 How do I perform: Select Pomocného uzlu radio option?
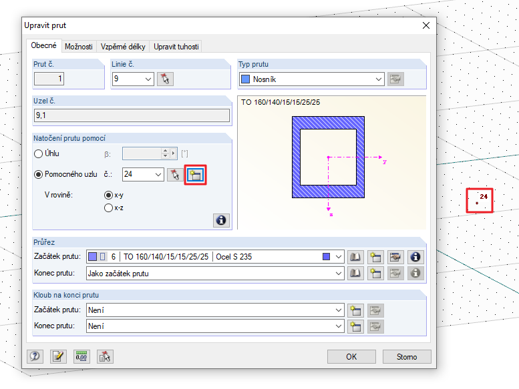38,175
